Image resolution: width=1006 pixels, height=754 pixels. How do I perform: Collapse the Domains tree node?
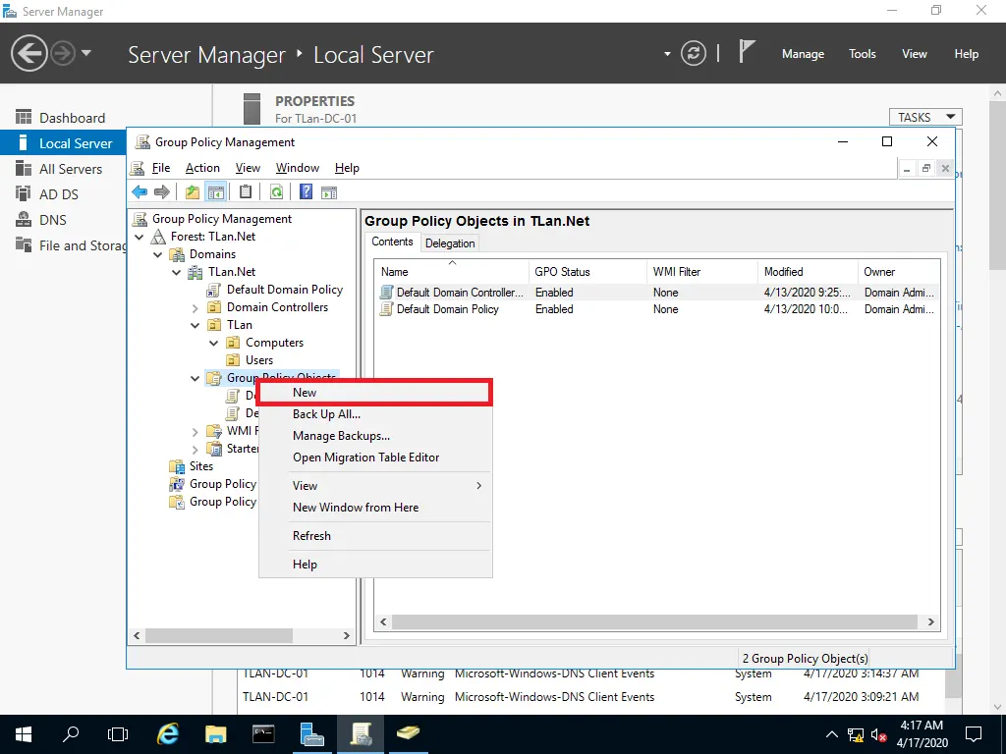point(158,254)
